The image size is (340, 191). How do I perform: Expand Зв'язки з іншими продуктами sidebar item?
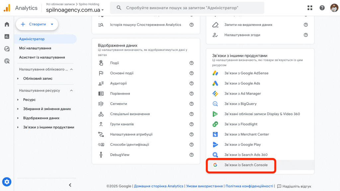[18, 127]
